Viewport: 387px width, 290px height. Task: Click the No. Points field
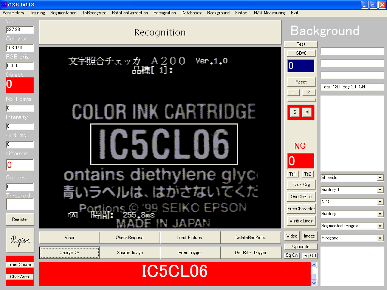pos(20,108)
